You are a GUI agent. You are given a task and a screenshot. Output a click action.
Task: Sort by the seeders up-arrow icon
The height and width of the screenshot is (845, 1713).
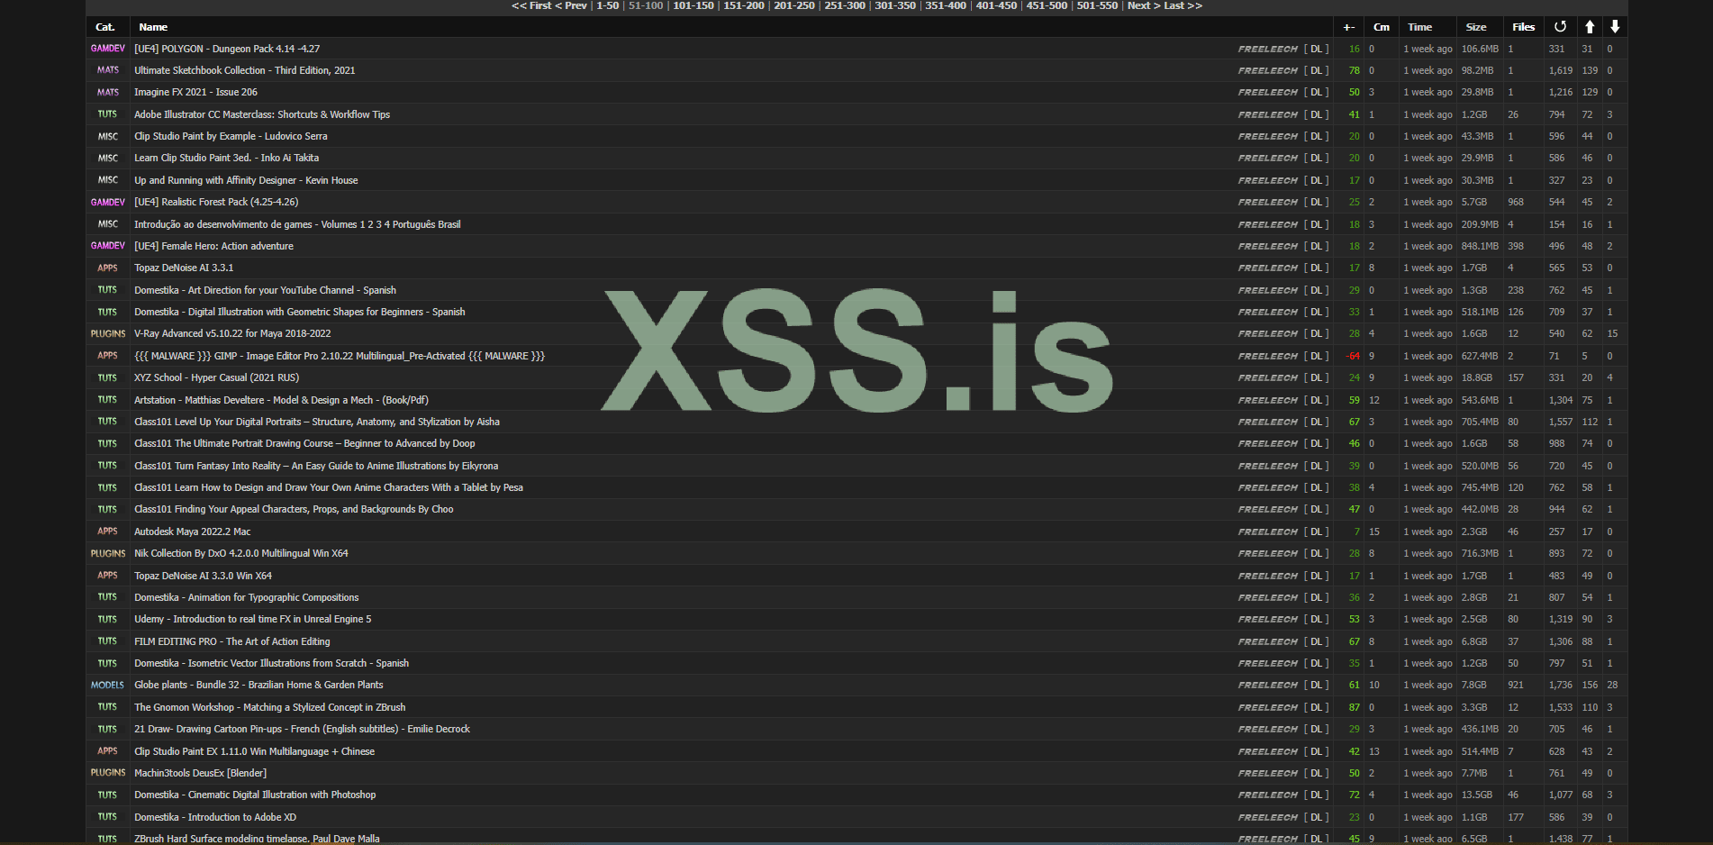pyautogui.click(x=1590, y=27)
